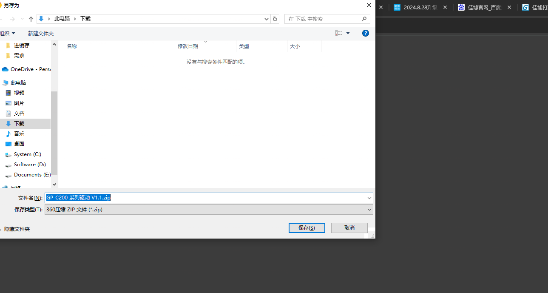Screen dimensions: 548x293
Task: Open System (C:) drive
Action: 27,154
